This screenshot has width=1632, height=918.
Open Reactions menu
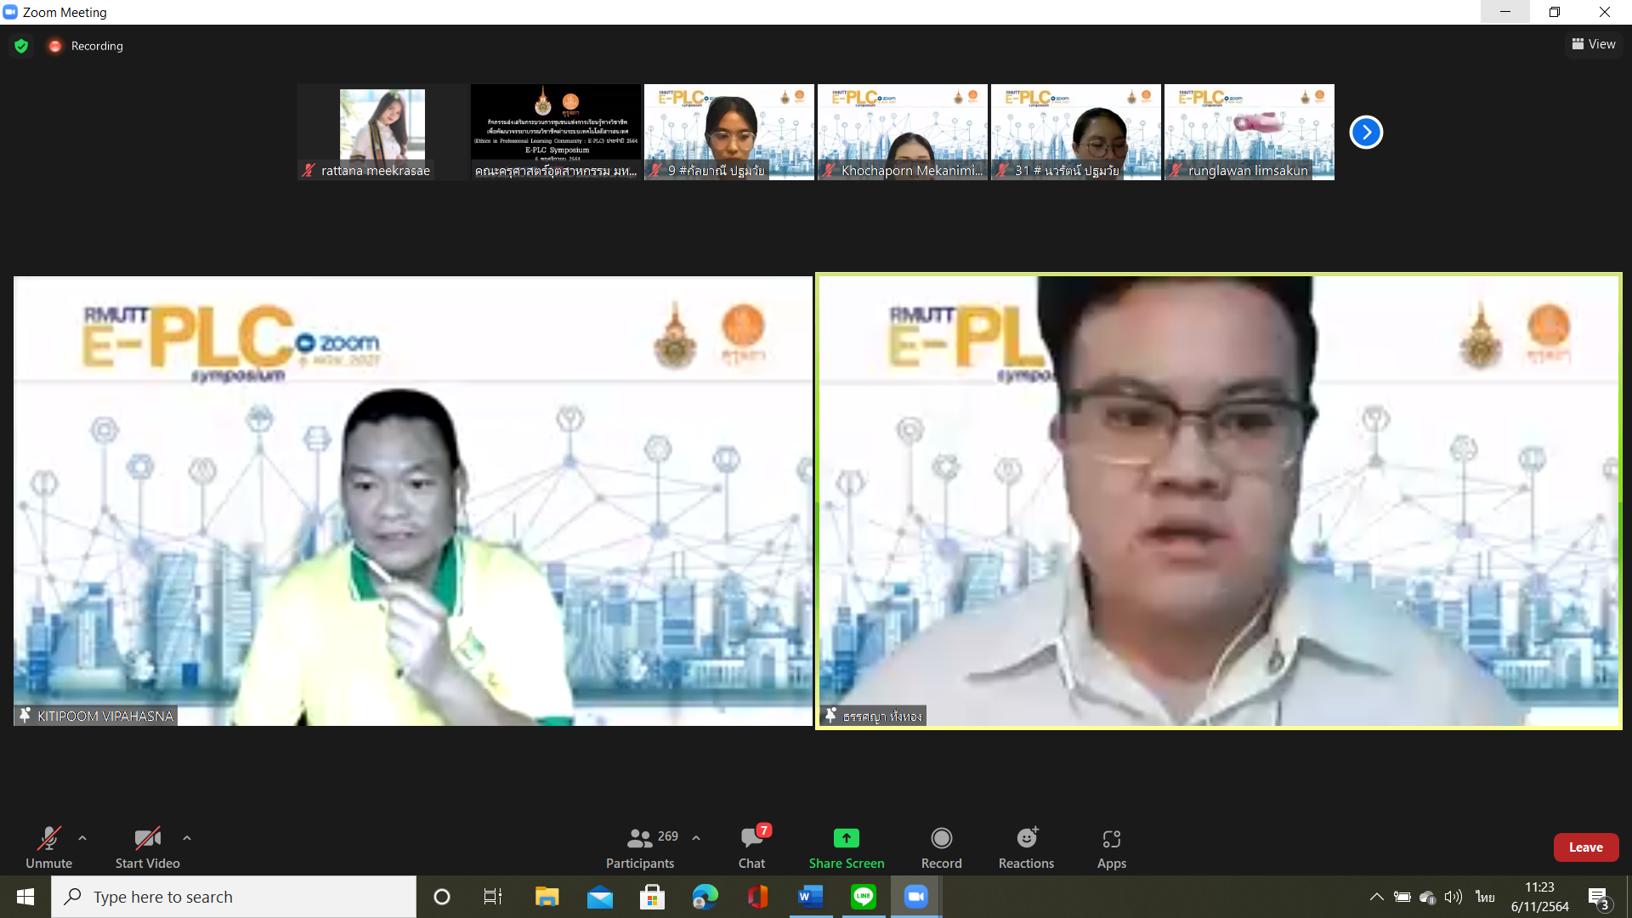(x=1027, y=847)
